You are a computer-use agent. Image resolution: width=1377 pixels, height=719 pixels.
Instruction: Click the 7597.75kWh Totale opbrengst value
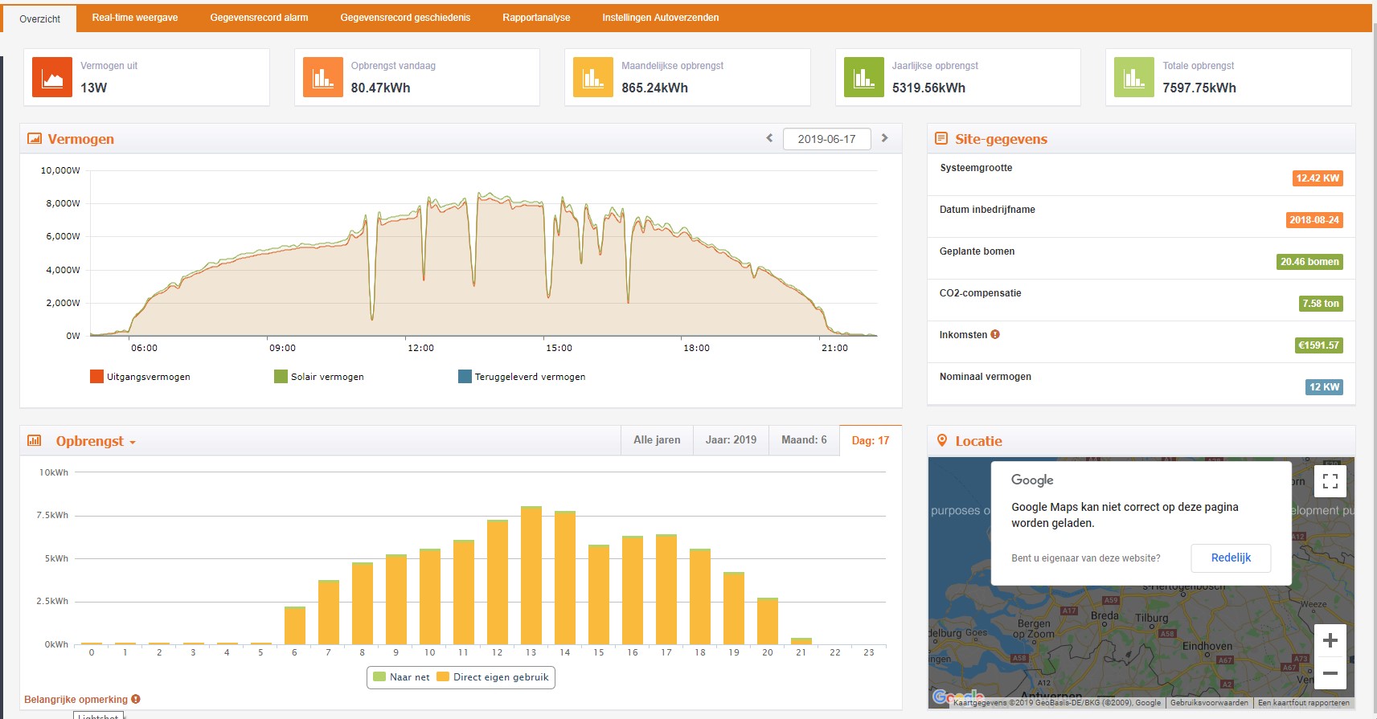1199,88
